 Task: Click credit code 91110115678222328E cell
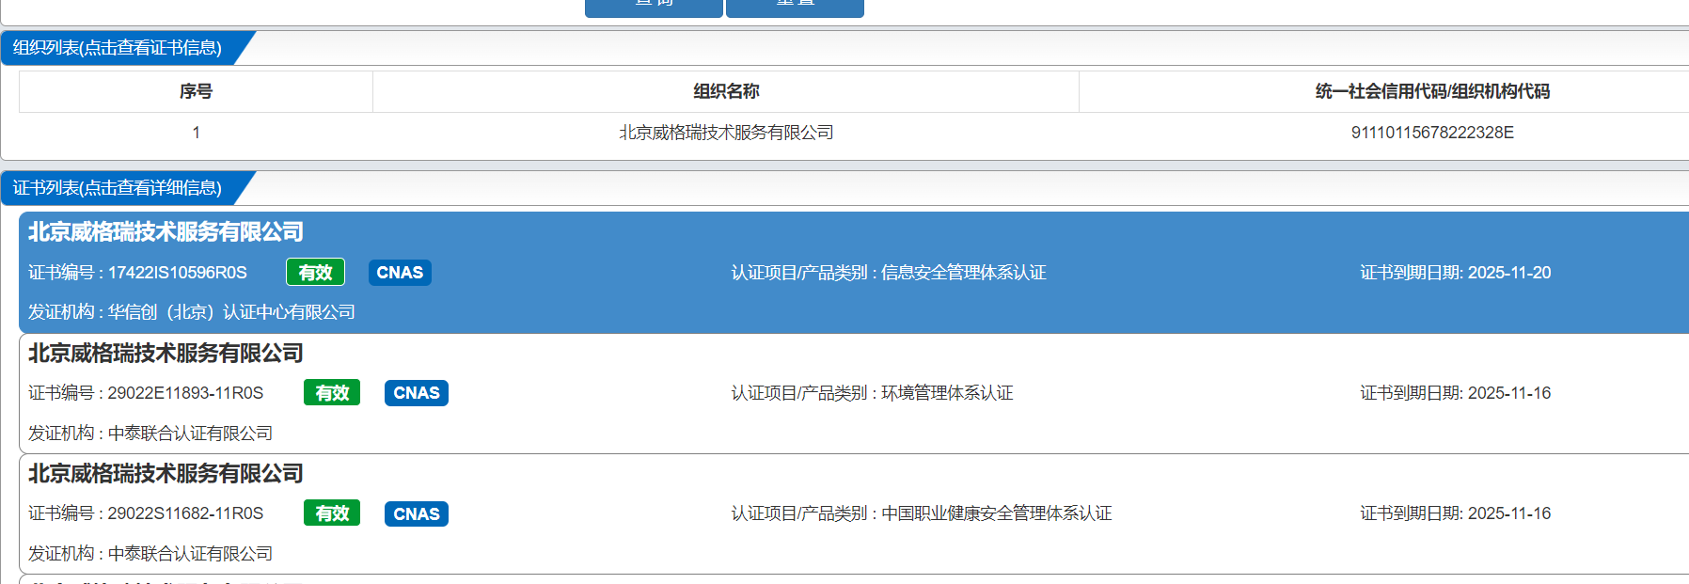click(1432, 133)
